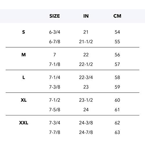Viewport: 145px width, 145px height.
Task: Click the 61 centimeter value
Action: coord(117,110)
